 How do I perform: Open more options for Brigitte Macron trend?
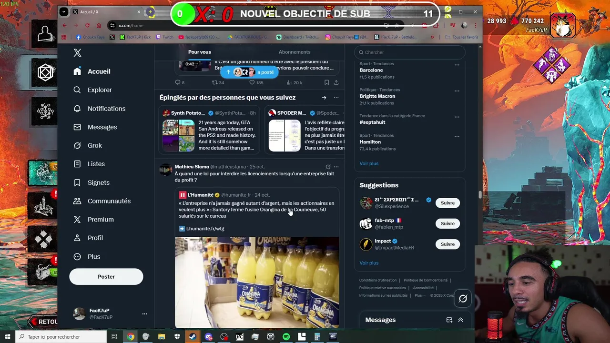coord(457,91)
